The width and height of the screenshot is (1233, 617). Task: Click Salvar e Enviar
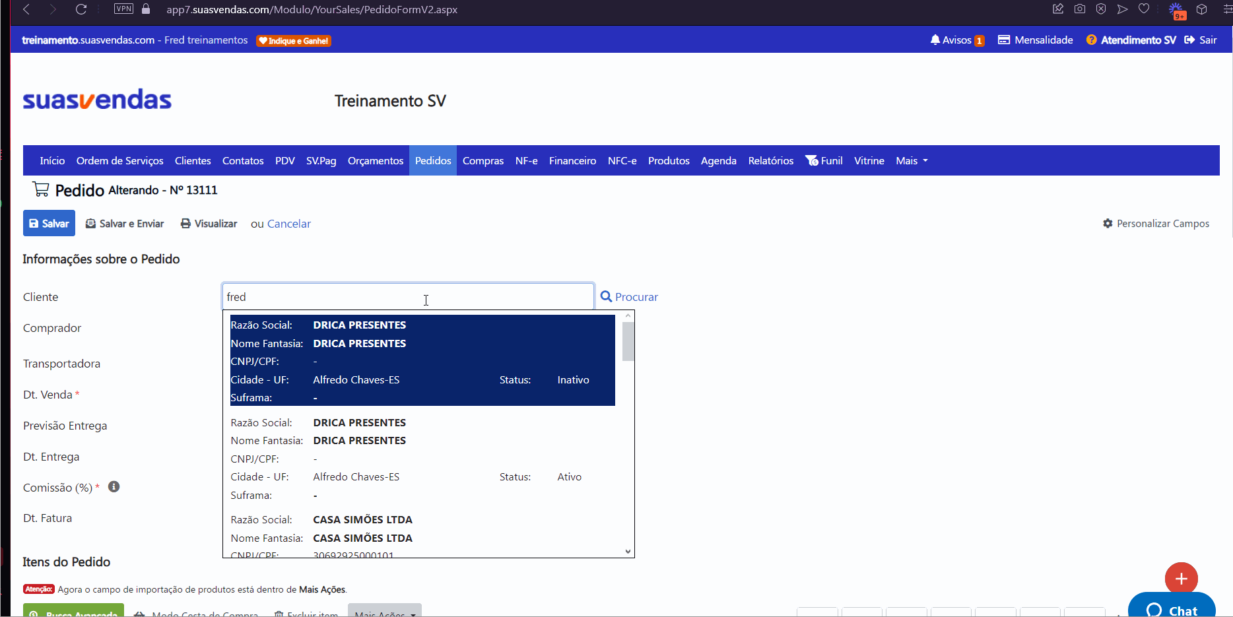[x=125, y=224]
